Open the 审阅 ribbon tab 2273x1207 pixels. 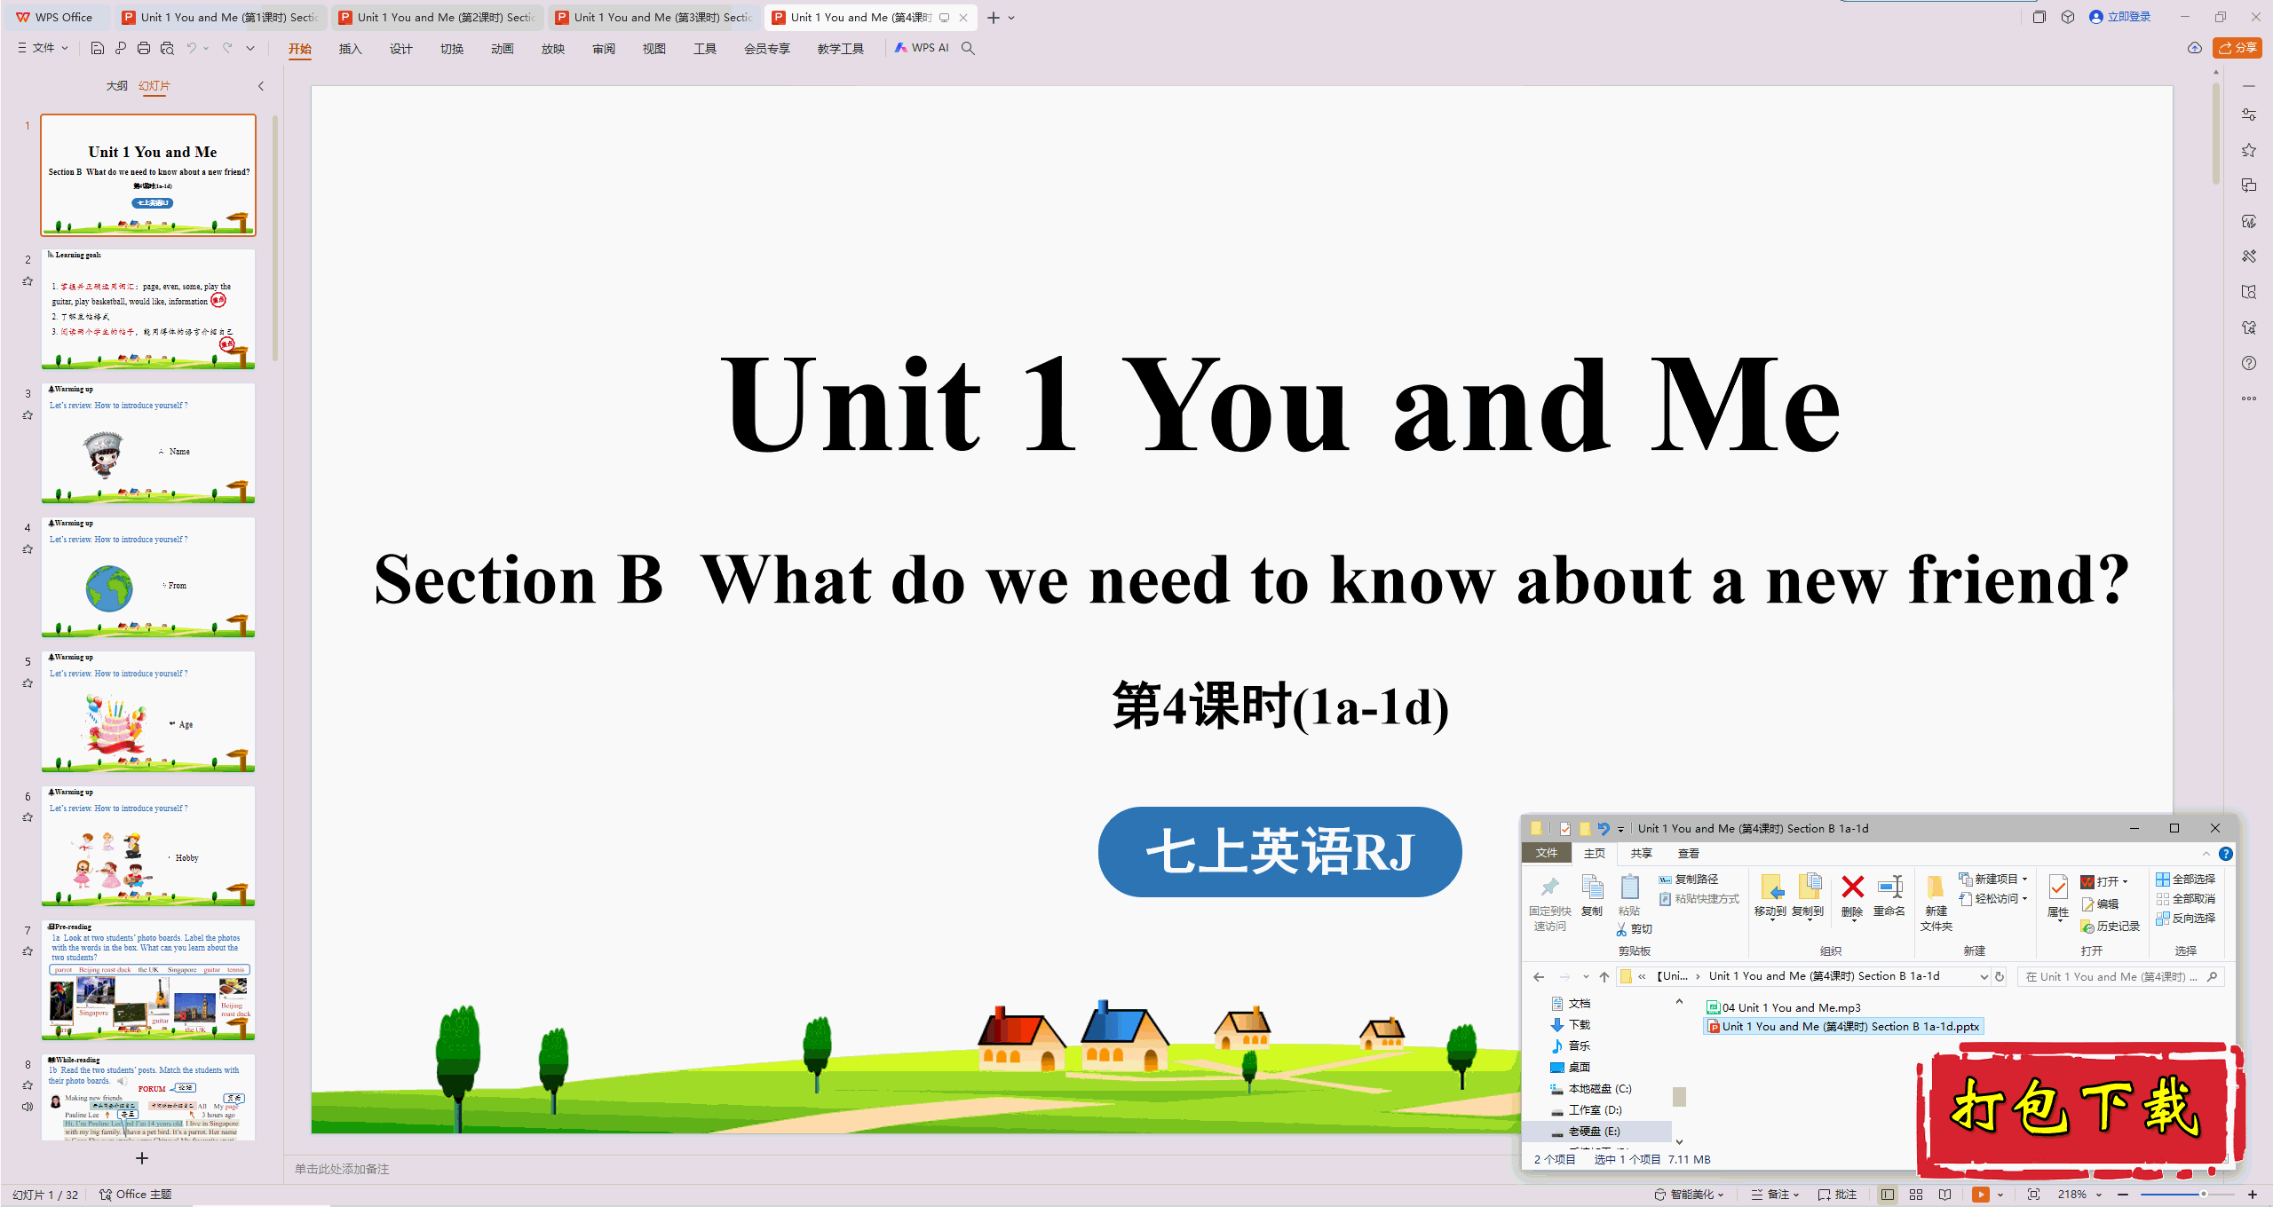(x=603, y=49)
